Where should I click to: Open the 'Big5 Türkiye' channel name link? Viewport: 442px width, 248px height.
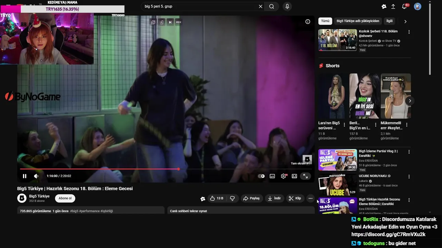pos(39,196)
